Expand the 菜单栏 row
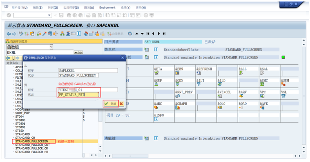310x162 pixels. [x=147, y=49]
